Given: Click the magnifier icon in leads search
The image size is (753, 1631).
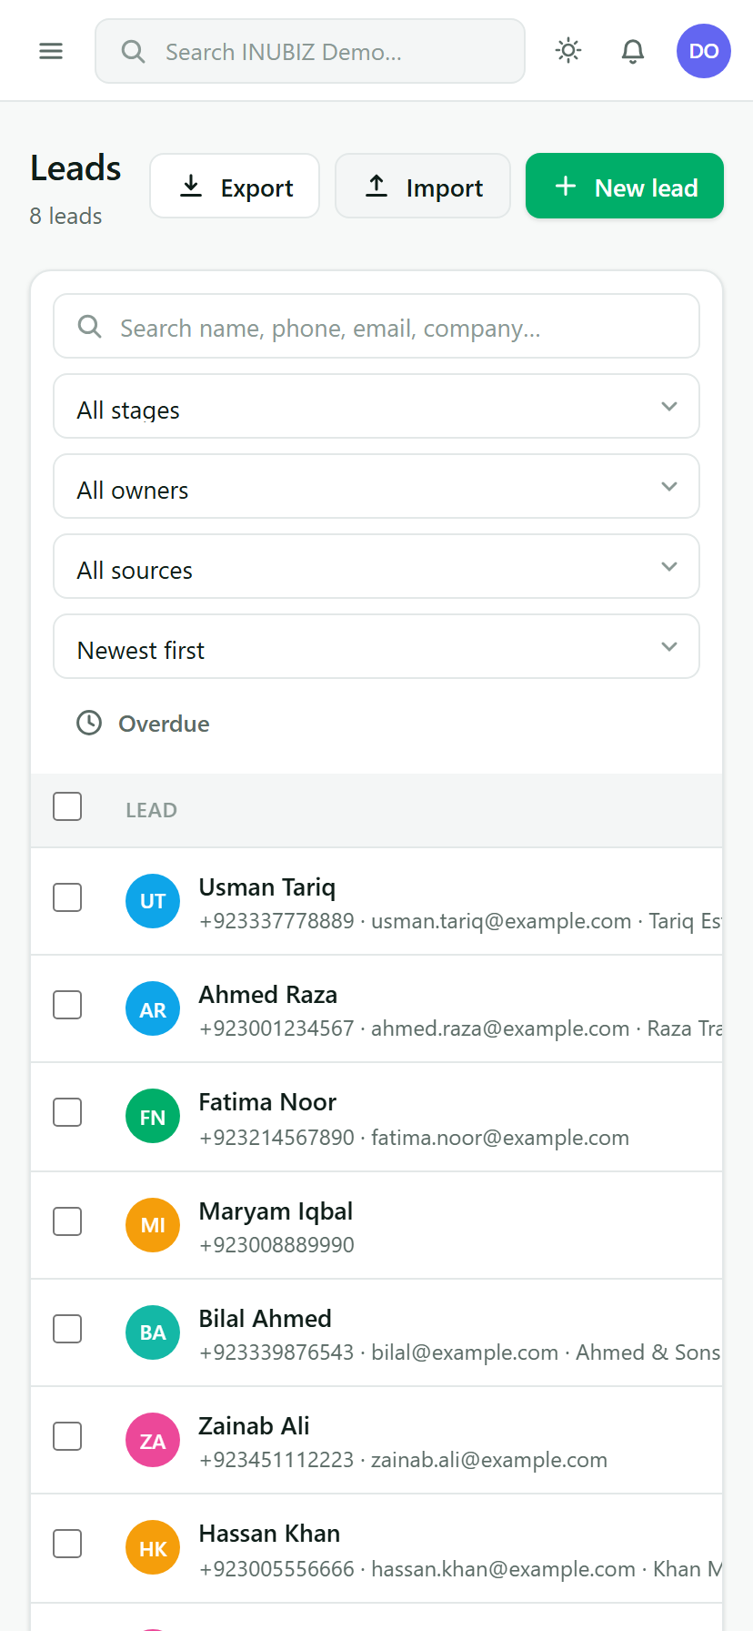Looking at the screenshot, I should 89,326.
